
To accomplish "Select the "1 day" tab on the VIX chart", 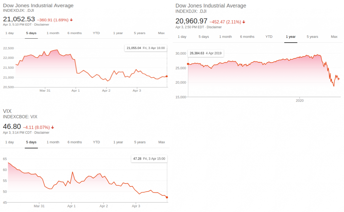I will click(x=9, y=142).
